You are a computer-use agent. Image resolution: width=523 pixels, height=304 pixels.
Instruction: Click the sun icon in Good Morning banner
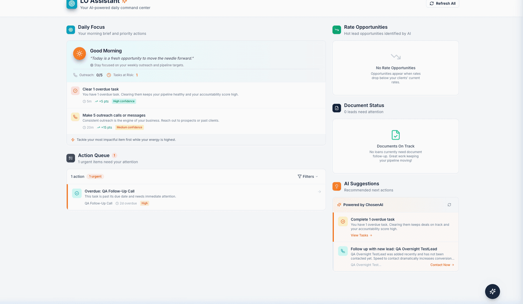point(79,53)
